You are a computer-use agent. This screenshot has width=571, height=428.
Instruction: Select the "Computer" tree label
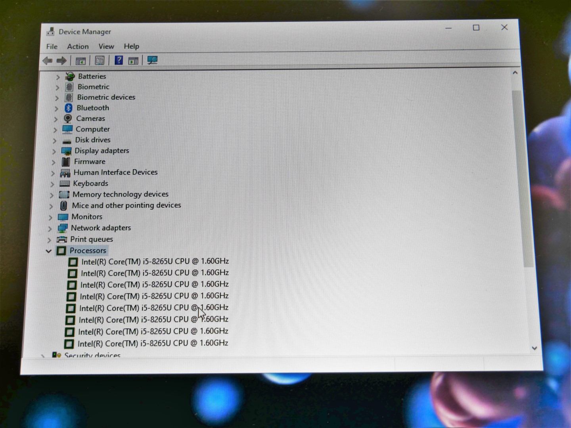[93, 129]
